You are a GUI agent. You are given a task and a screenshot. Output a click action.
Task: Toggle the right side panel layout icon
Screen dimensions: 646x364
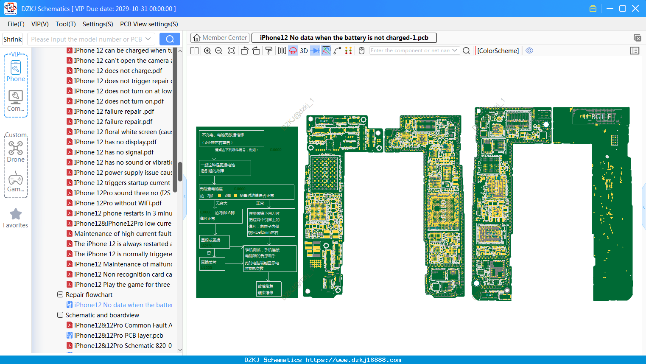(635, 50)
